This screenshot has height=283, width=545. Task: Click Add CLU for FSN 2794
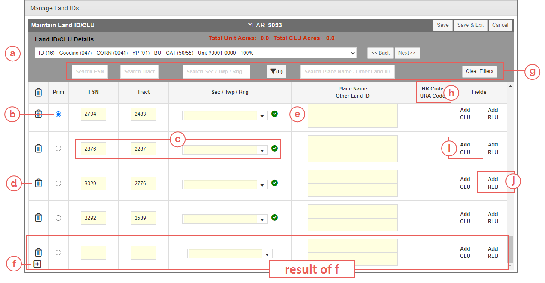point(465,114)
